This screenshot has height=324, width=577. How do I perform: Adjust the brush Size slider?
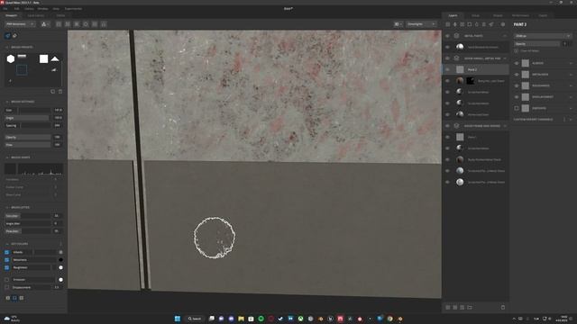click(x=28, y=110)
